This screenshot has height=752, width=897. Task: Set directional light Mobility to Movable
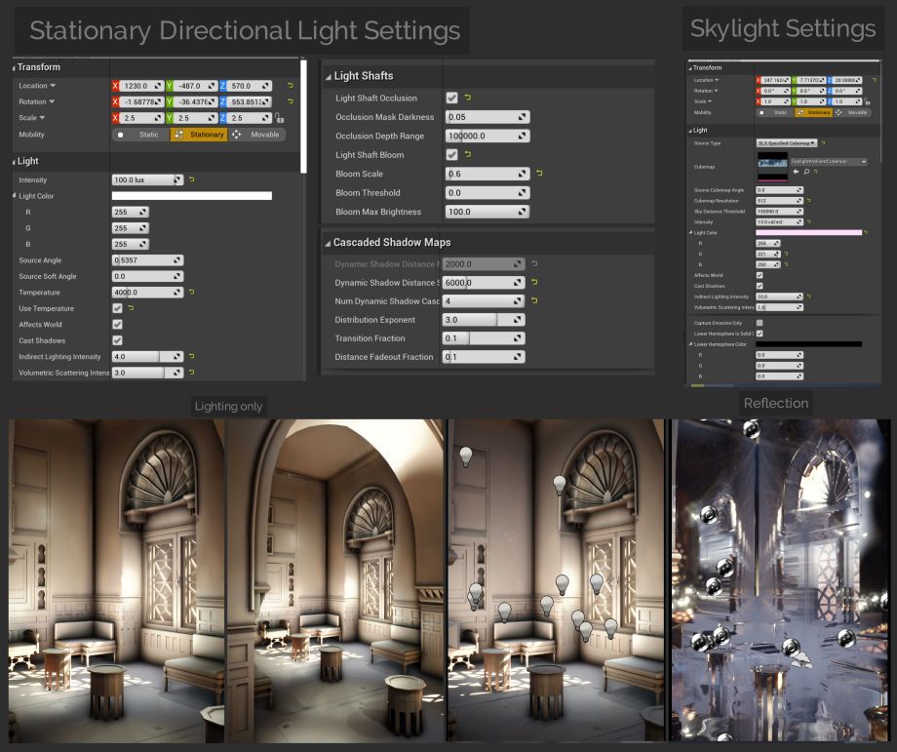(256, 135)
